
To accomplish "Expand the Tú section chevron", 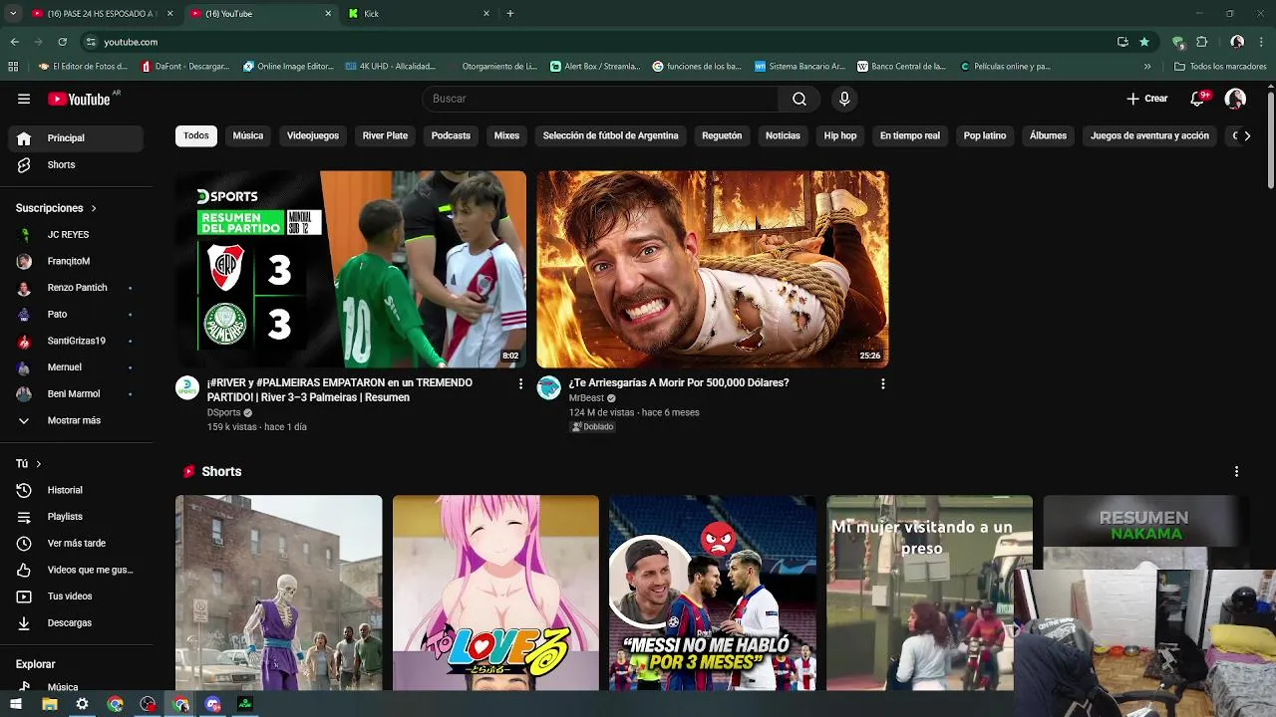I will [x=39, y=464].
